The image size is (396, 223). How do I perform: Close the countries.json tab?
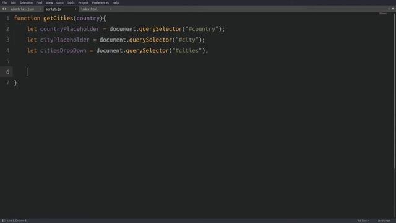point(40,9)
